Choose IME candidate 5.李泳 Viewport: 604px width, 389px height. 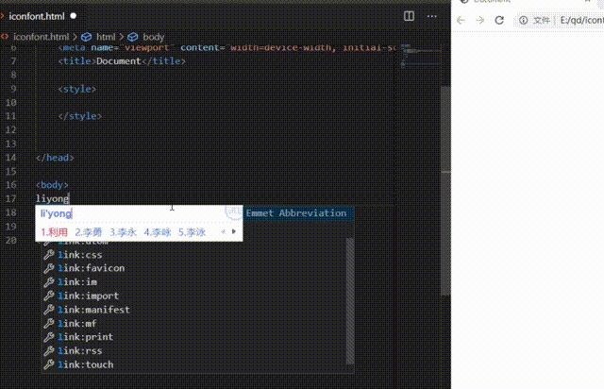(192, 232)
